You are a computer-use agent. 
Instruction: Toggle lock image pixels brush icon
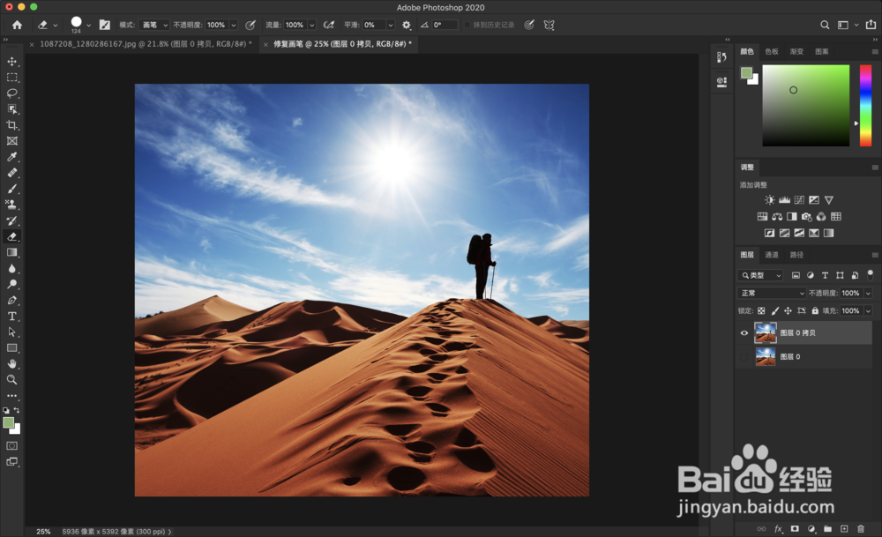pos(774,310)
